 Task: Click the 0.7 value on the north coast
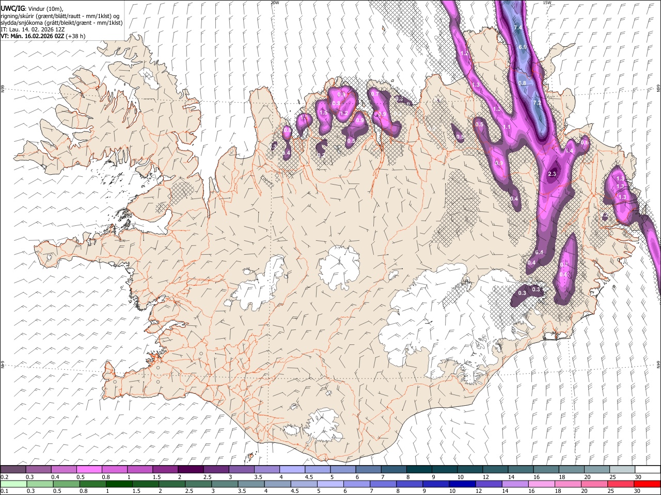375,94
